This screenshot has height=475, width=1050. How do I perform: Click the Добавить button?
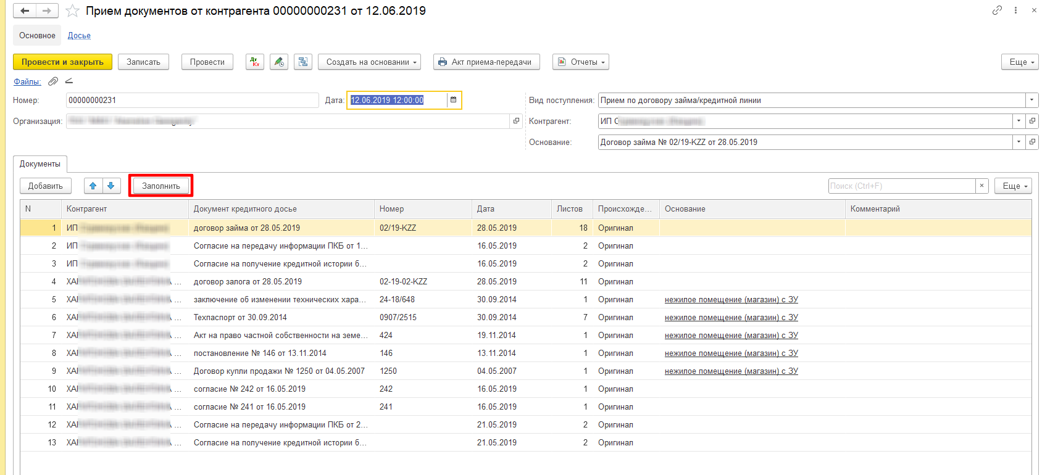click(x=45, y=186)
